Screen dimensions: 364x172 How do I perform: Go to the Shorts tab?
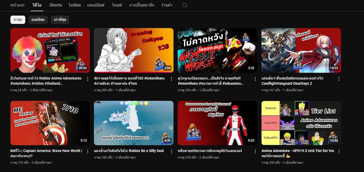(56, 5)
